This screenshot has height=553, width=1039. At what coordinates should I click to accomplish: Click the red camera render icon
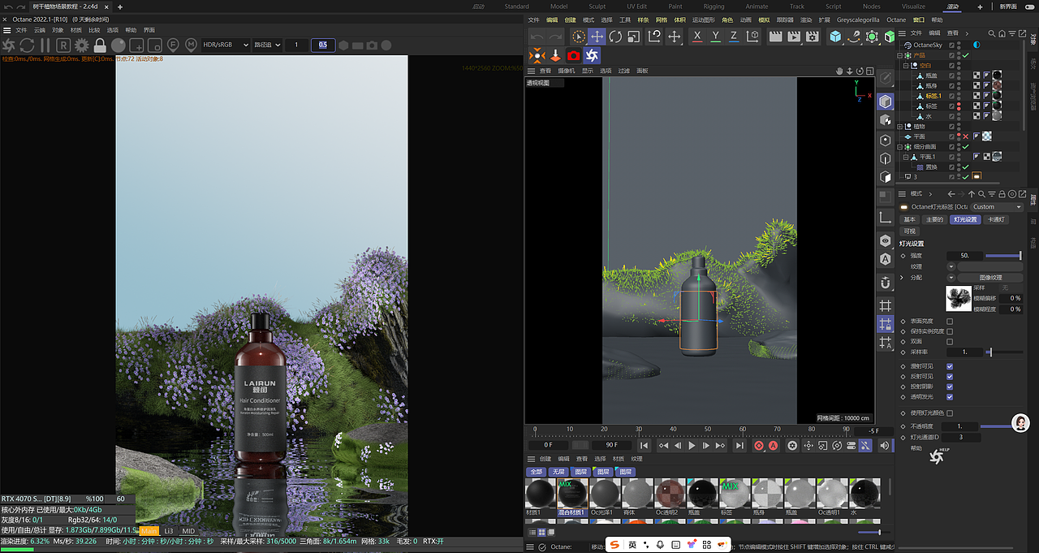point(574,55)
